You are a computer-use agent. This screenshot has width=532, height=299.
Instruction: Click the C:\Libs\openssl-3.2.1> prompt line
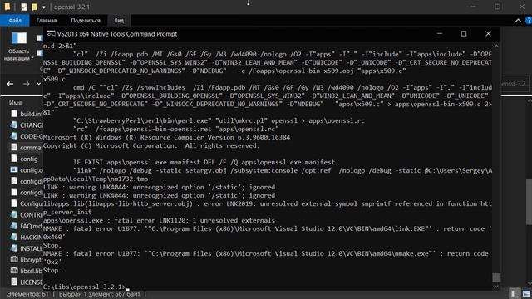85,287
